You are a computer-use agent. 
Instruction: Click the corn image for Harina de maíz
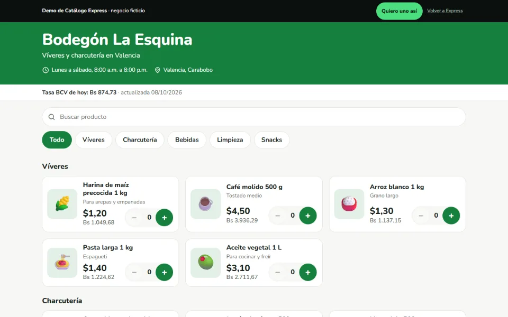click(x=62, y=204)
